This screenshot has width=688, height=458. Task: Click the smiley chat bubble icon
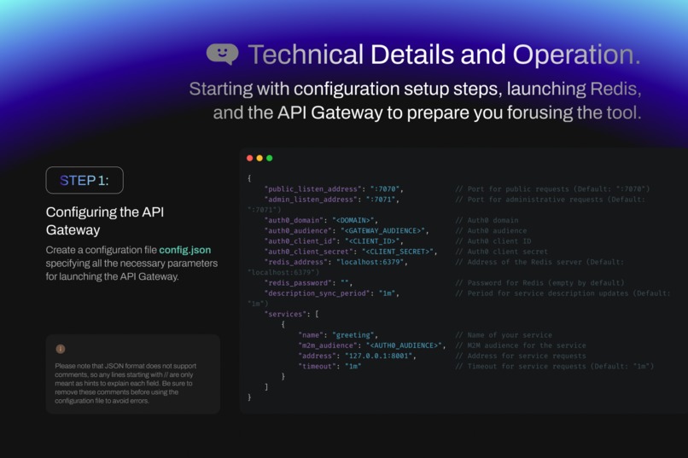pyautogui.click(x=223, y=54)
